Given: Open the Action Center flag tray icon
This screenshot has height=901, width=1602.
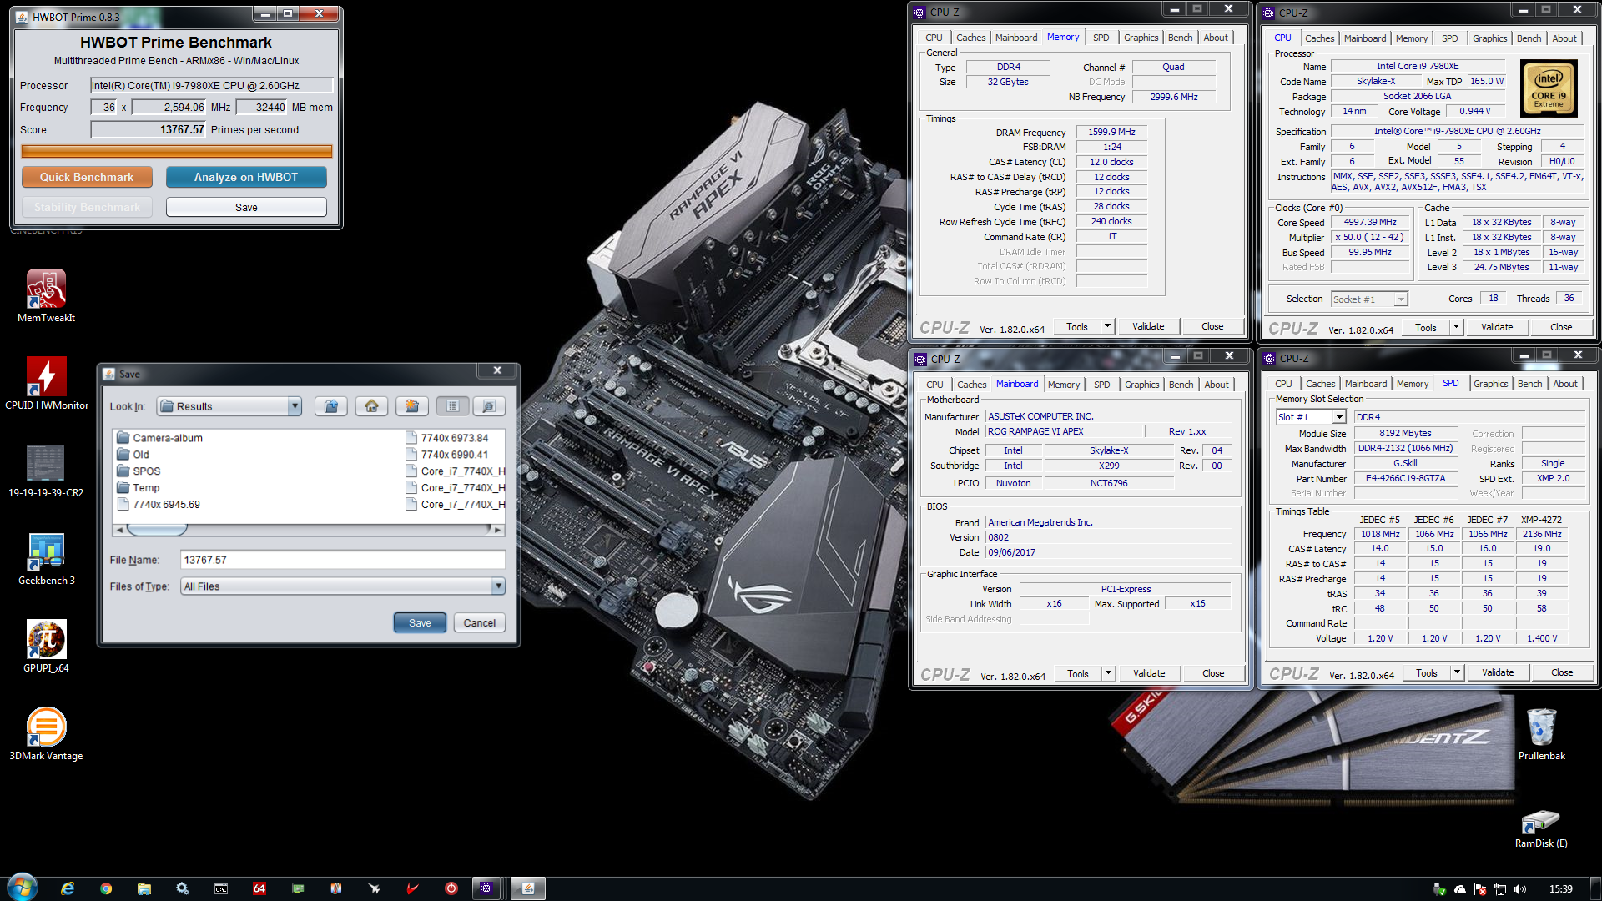Looking at the screenshot, I should point(1480,889).
